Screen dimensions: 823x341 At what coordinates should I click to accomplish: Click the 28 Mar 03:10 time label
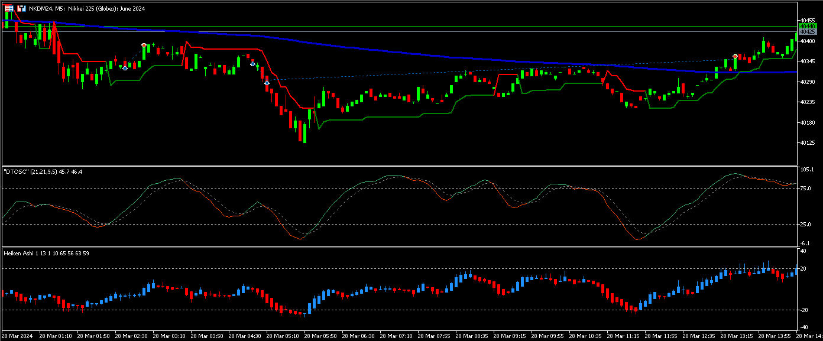tap(169, 336)
